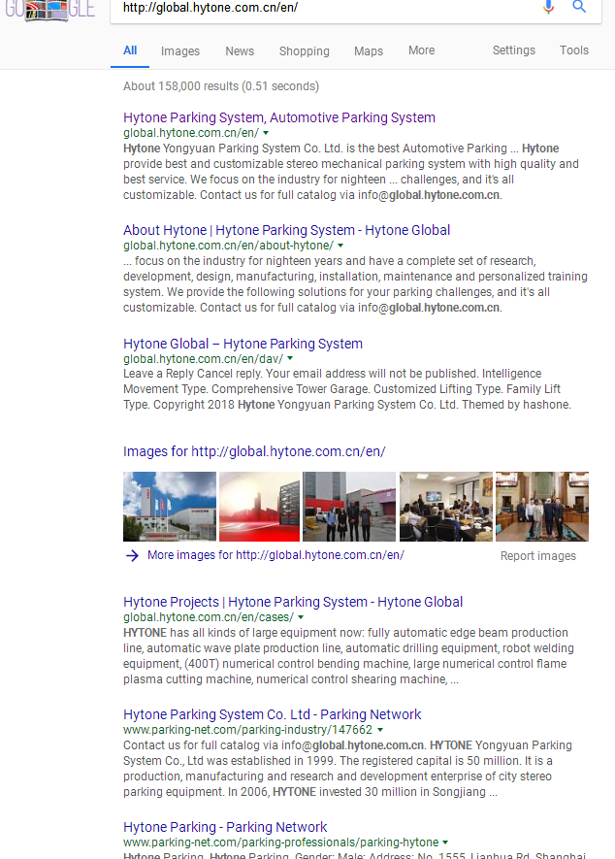This screenshot has width=615, height=859.
Task: Open the More menu
Action: tap(421, 50)
